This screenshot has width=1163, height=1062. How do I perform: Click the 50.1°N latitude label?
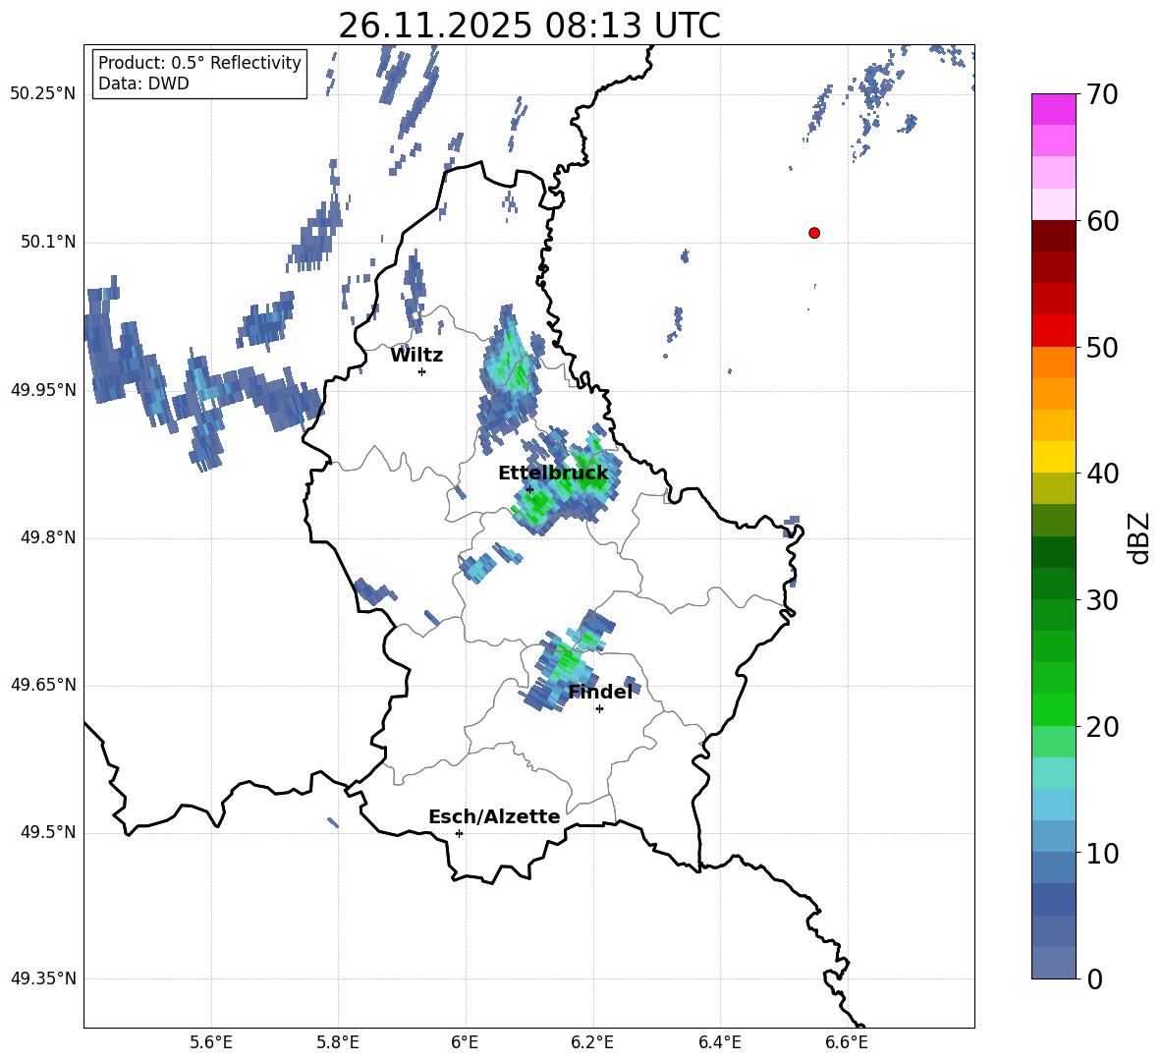click(48, 243)
